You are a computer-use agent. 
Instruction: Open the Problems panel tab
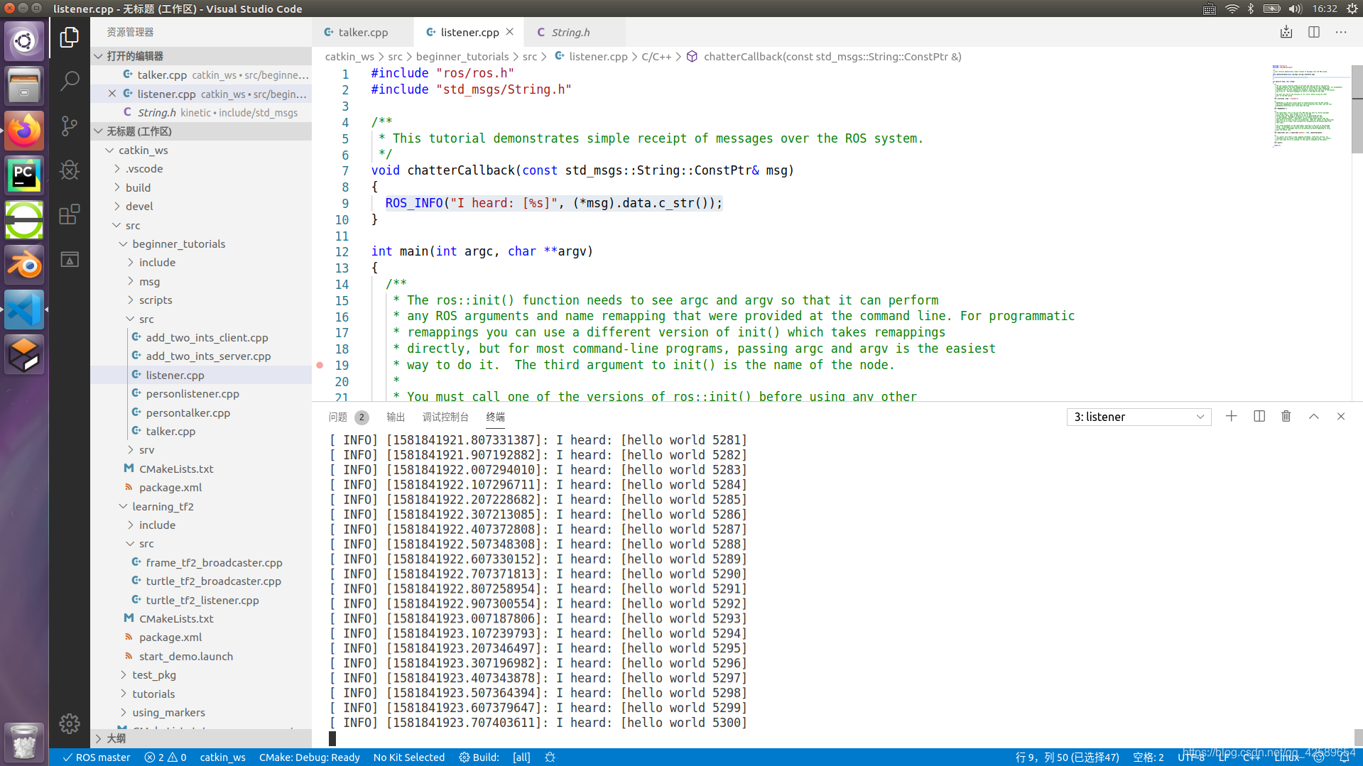click(x=348, y=417)
